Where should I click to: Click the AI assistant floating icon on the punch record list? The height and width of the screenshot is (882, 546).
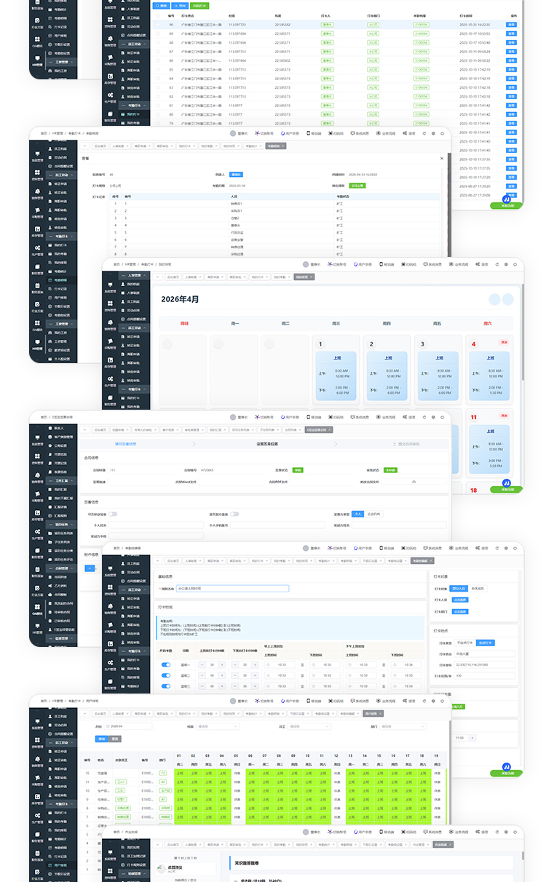click(x=507, y=199)
